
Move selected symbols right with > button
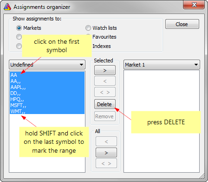105,70
